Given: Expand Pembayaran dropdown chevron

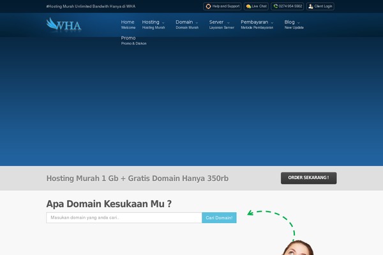Looking at the screenshot, I should (272, 23).
